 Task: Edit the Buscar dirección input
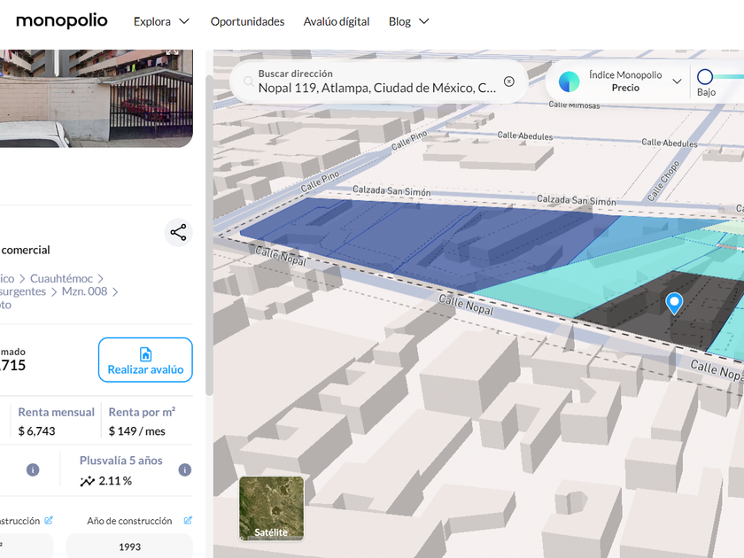[x=377, y=81]
